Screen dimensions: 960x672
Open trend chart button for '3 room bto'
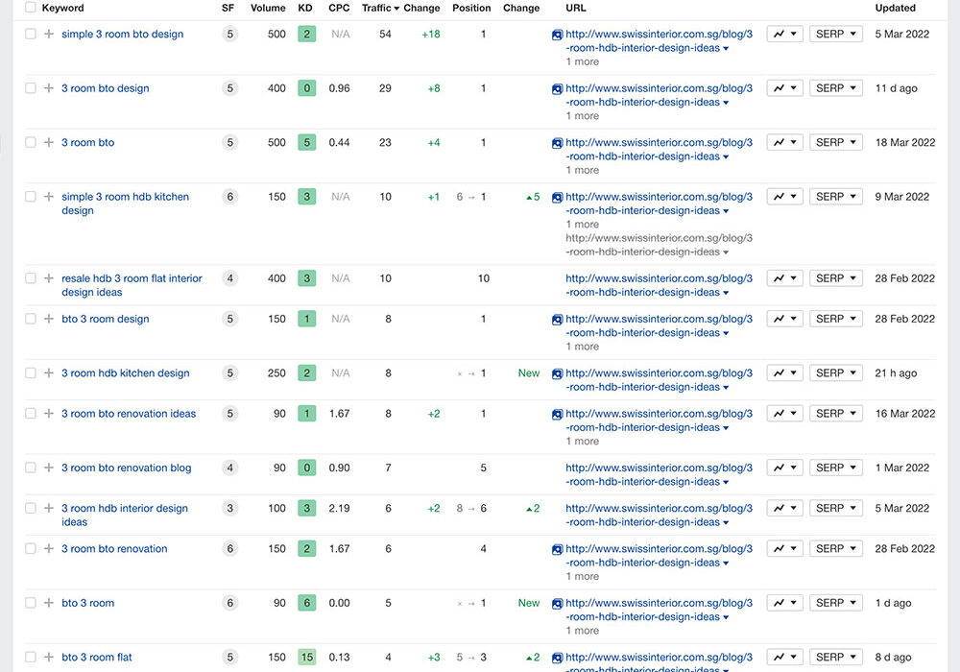pos(783,142)
